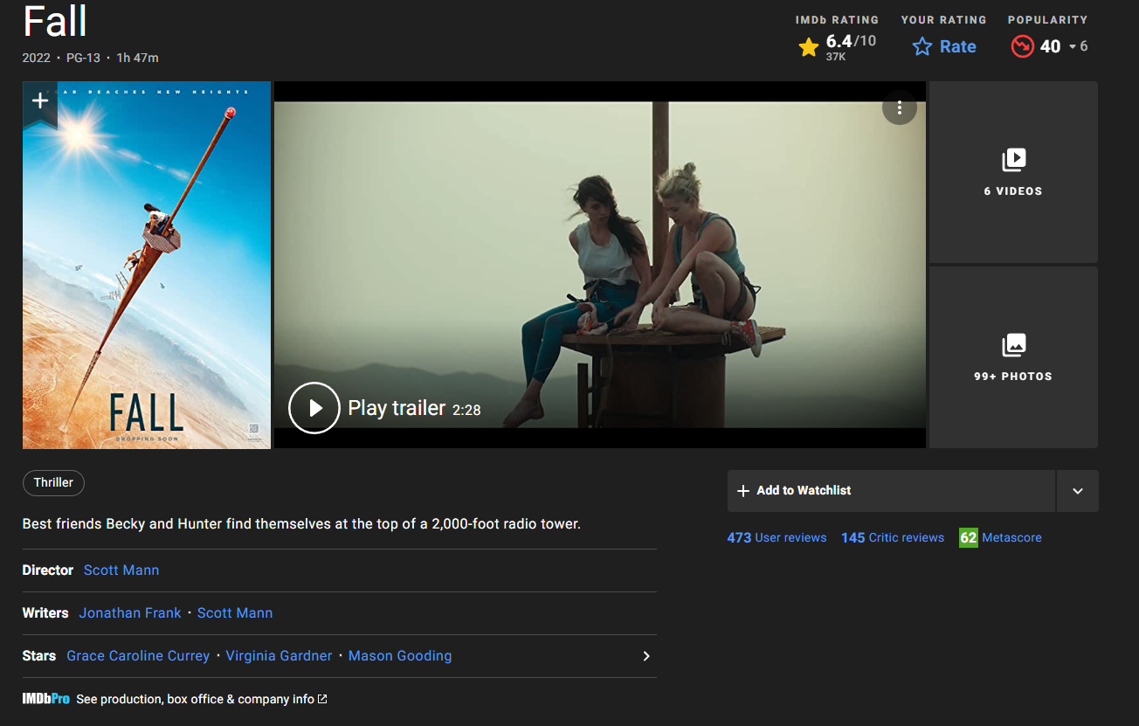This screenshot has width=1139, height=726.
Task: View 145 Critic reviews
Action: pyautogui.click(x=893, y=538)
